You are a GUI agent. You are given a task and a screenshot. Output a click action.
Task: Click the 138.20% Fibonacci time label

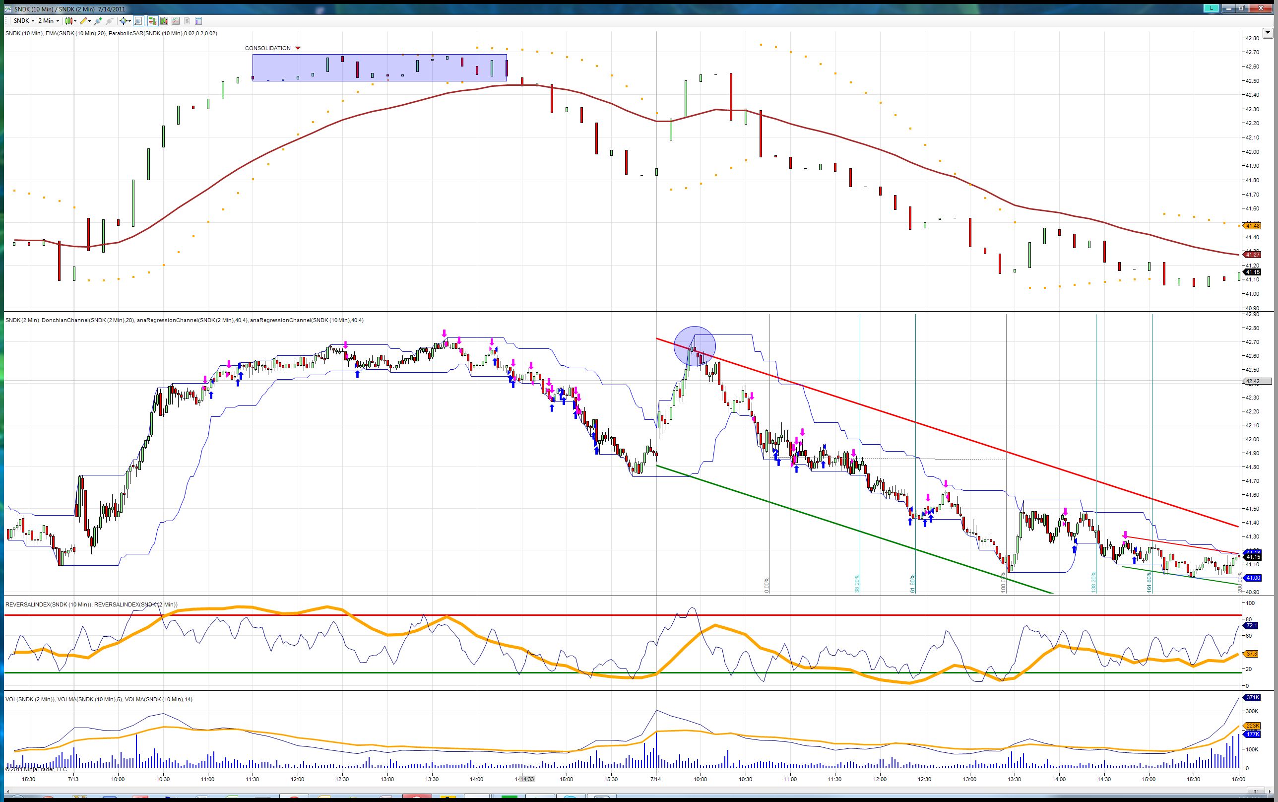1093,582
